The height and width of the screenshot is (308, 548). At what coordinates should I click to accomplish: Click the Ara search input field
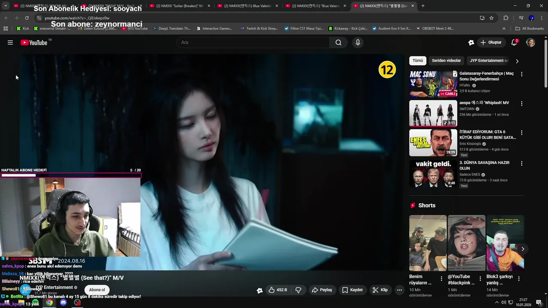[253, 42]
